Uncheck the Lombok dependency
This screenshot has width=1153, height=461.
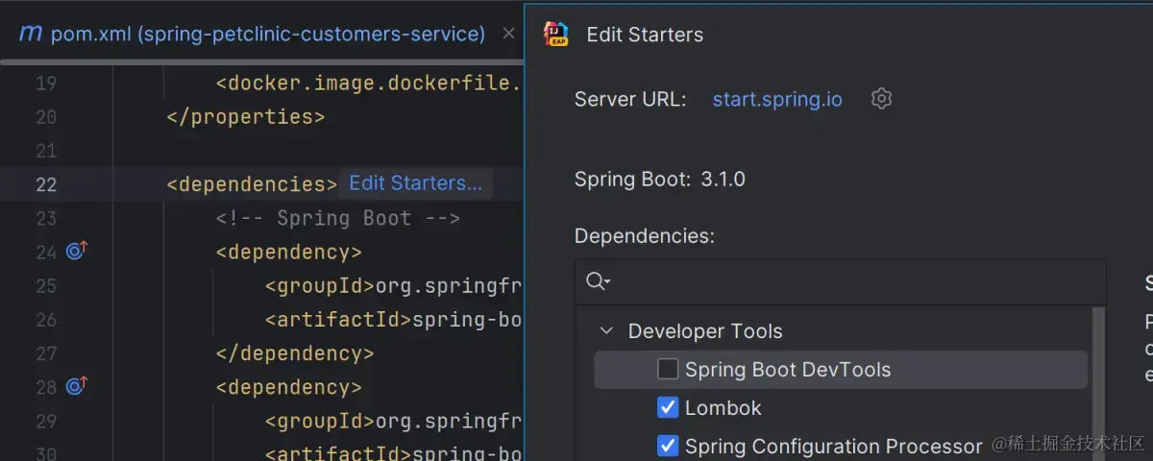[668, 407]
